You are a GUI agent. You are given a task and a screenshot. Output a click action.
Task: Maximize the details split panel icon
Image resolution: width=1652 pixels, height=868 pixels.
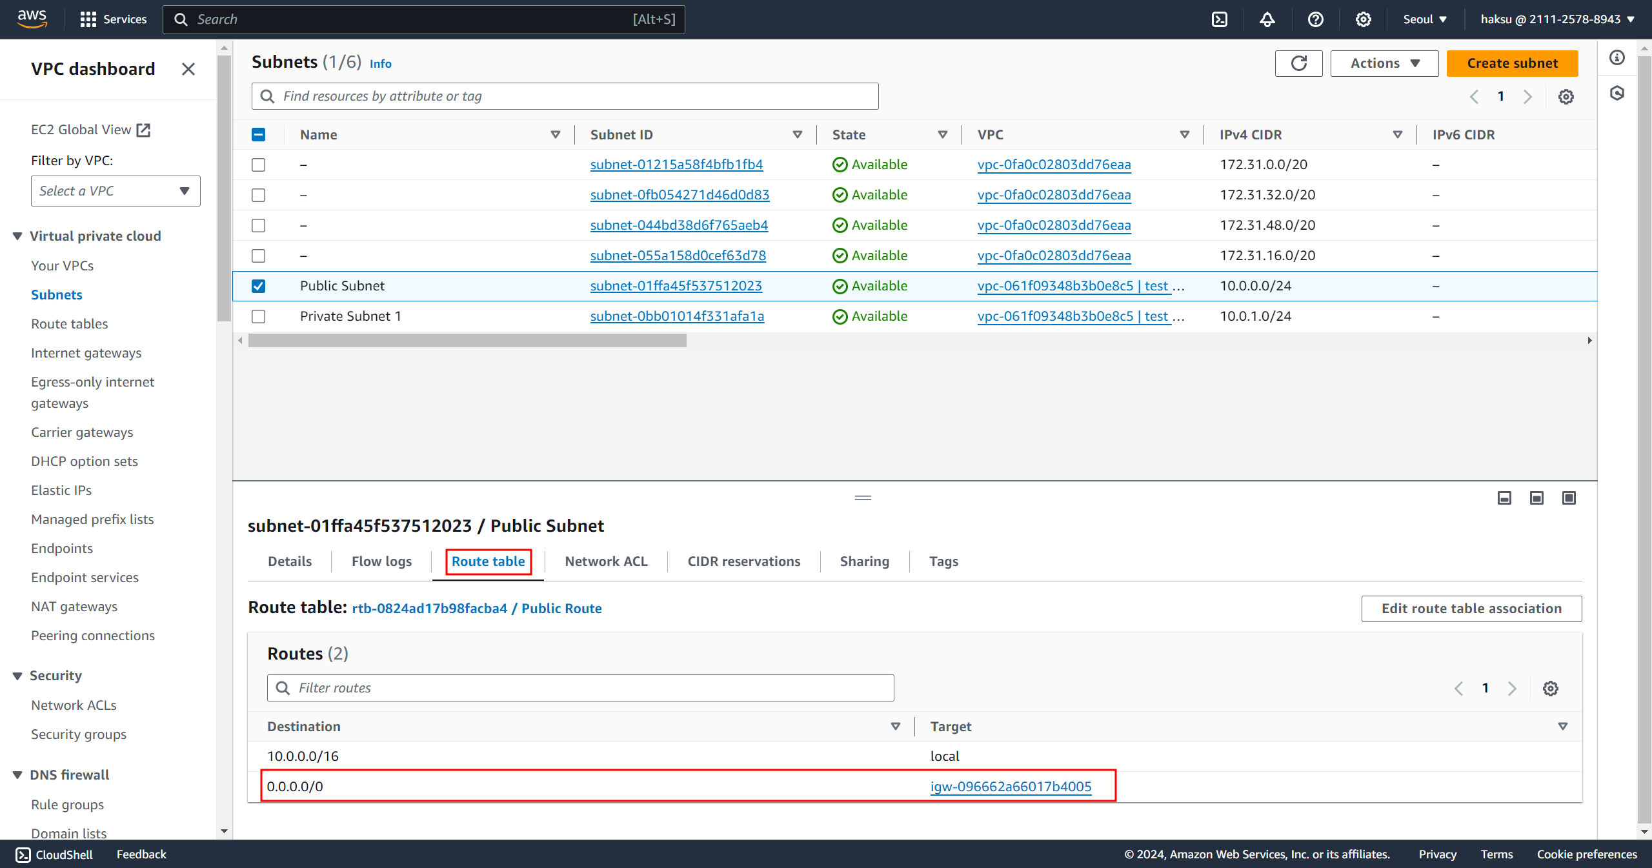click(x=1569, y=498)
